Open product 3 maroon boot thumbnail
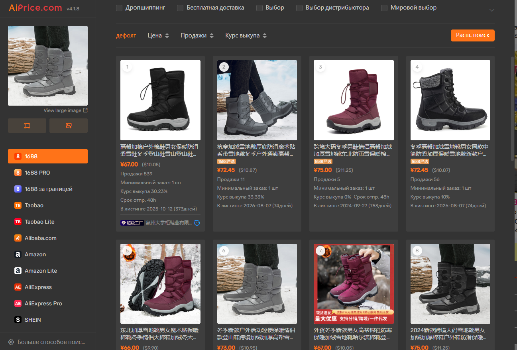 coord(354,100)
